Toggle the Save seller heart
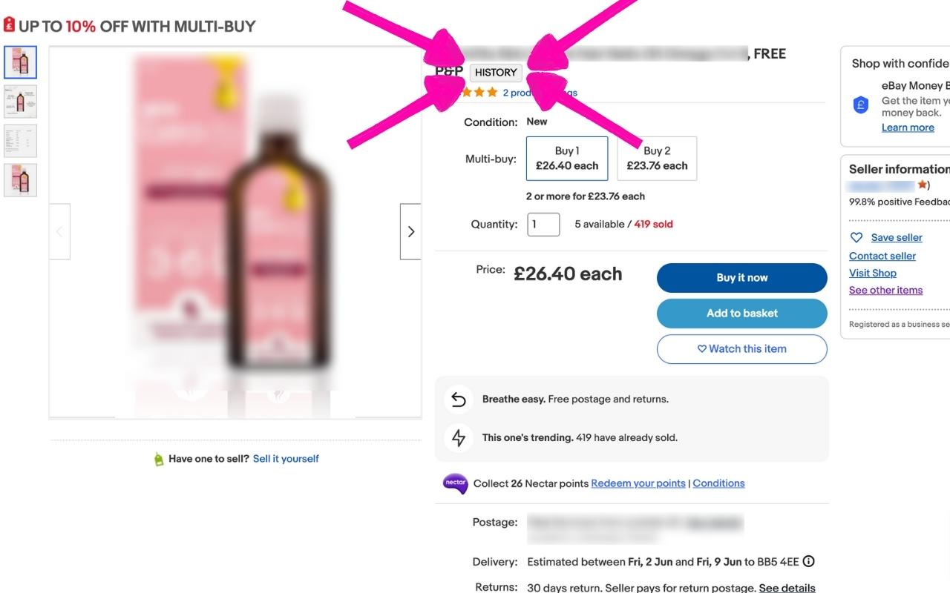The width and height of the screenshot is (950, 593). click(858, 237)
